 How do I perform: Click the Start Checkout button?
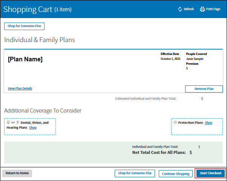(x=211, y=173)
